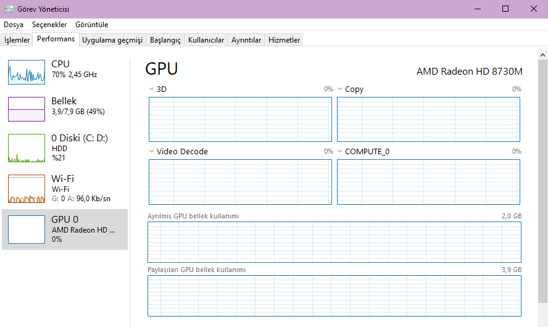The image size is (548, 327).
Task: Open the Seçenekler menu
Action: tap(49, 25)
